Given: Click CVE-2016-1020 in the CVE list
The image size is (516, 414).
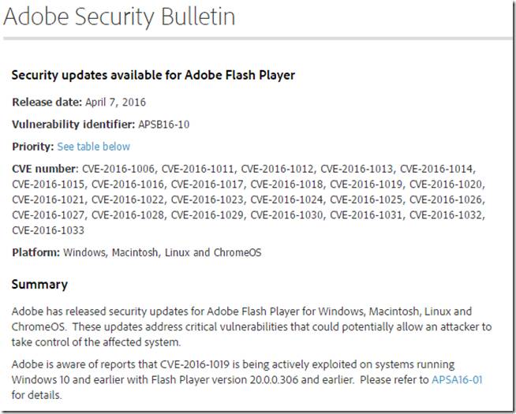Looking at the screenshot, I should point(446,185).
